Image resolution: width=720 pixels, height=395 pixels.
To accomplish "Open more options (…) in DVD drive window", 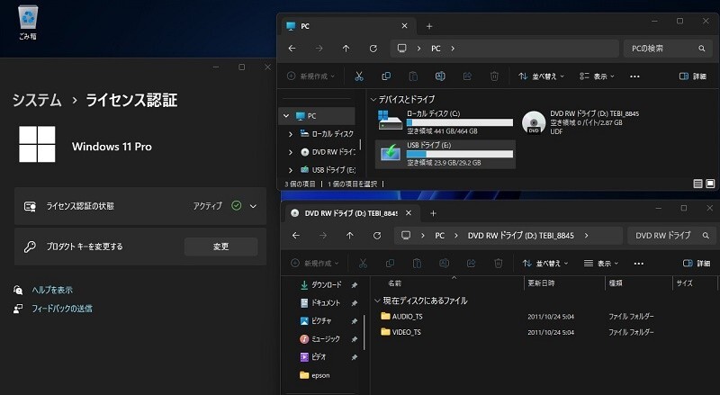I will 639,263.
